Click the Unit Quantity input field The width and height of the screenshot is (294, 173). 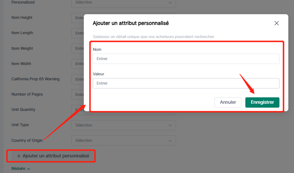[77, 110]
